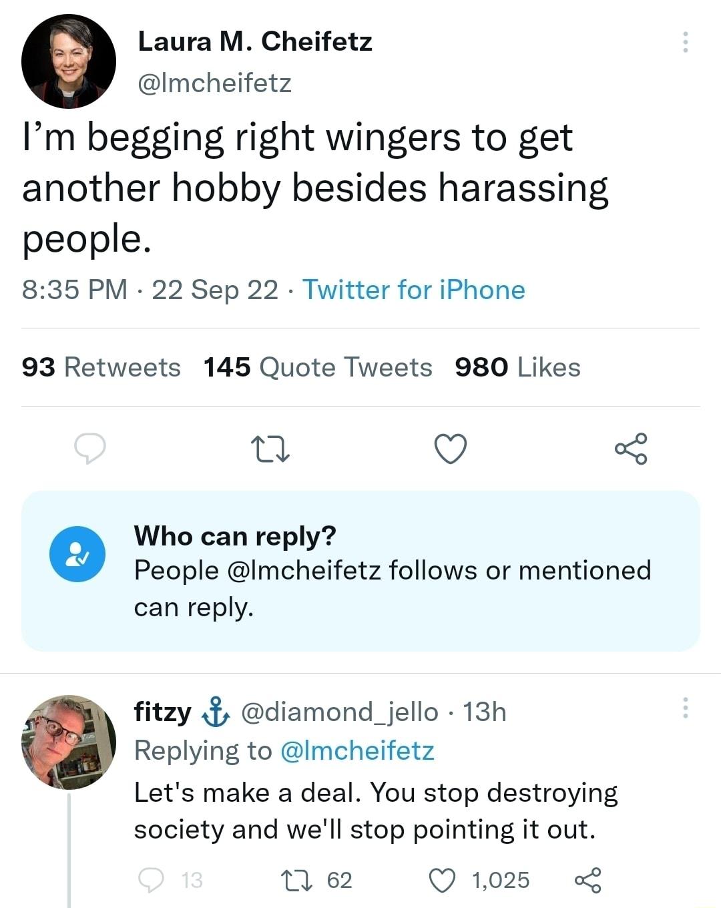Click the blue reply-restriction badge icon

(78, 554)
